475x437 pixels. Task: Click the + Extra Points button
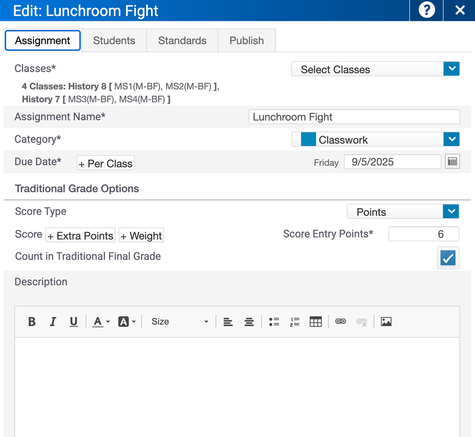tap(80, 236)
